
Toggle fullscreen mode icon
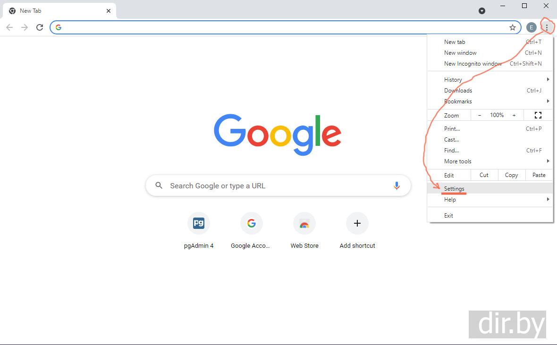538,115
